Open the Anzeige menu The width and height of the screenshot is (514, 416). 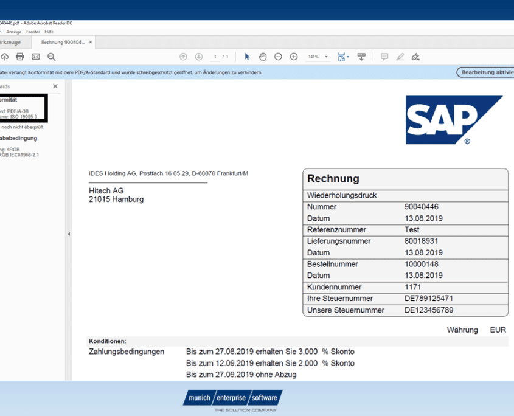pos(14,32)
